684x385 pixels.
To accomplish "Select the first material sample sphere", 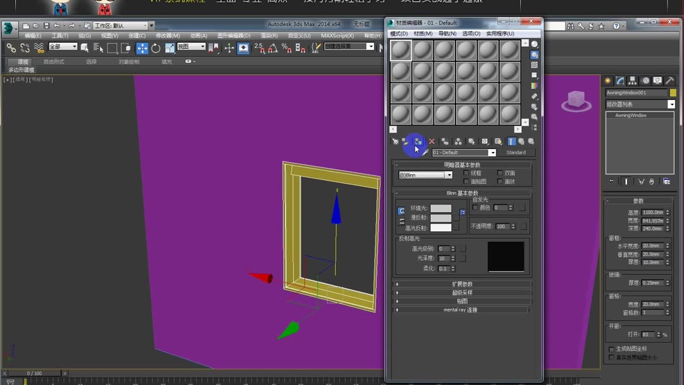I will click(400, 48).
